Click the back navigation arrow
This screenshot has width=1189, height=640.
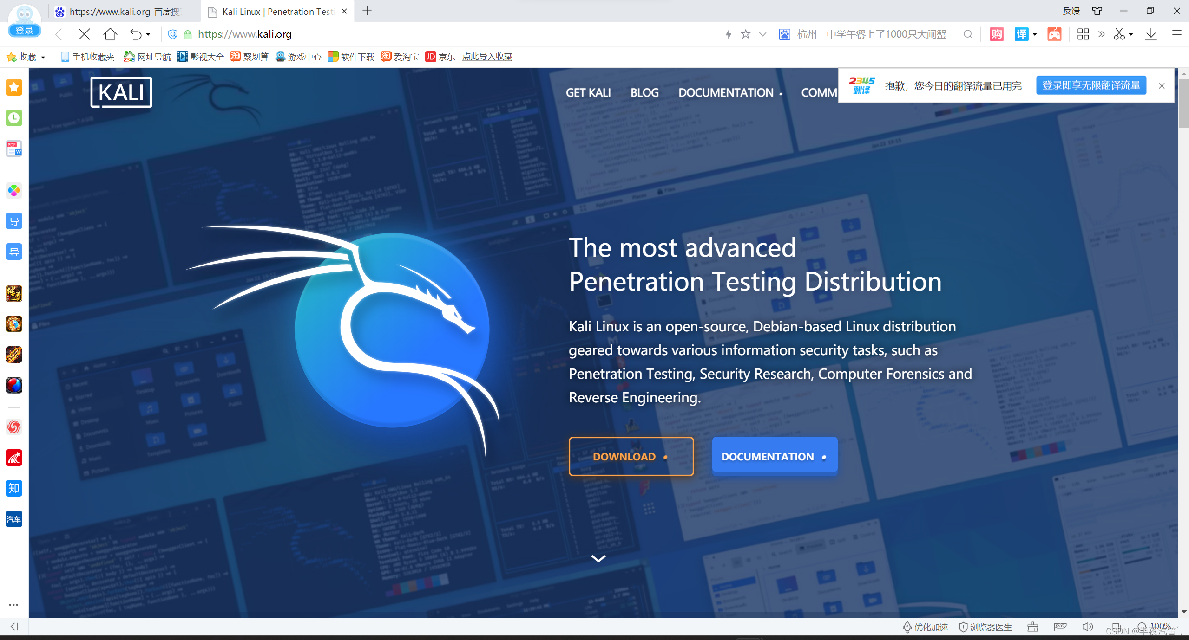tap(59, 34)
